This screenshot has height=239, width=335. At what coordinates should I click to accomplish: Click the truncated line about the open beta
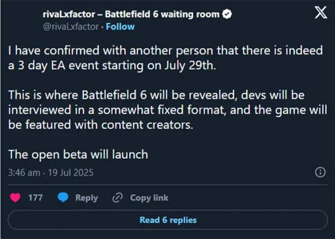tap(78, 155)
